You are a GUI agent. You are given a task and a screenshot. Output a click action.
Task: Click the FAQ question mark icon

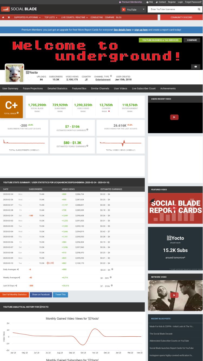[148, 2]
